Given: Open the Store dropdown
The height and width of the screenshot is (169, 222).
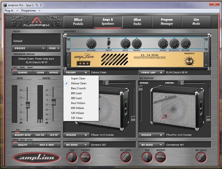Looking at the screenshot, I should click(x=54, y=48).
